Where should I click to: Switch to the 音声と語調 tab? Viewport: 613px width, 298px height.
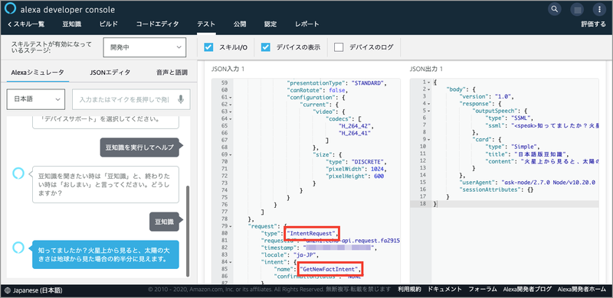[x=172, y=72]
